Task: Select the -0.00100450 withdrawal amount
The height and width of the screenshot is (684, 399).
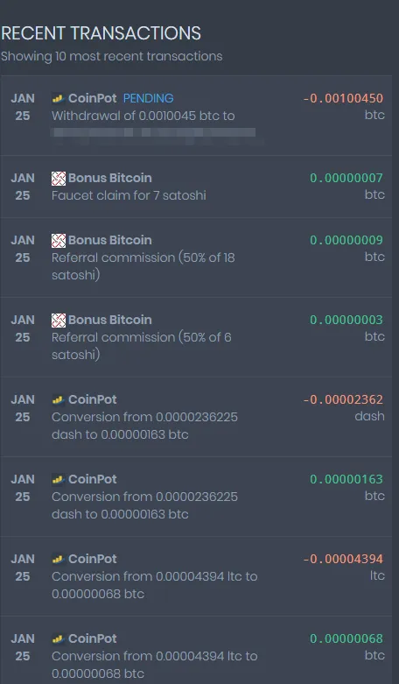Action: [343, 99]
